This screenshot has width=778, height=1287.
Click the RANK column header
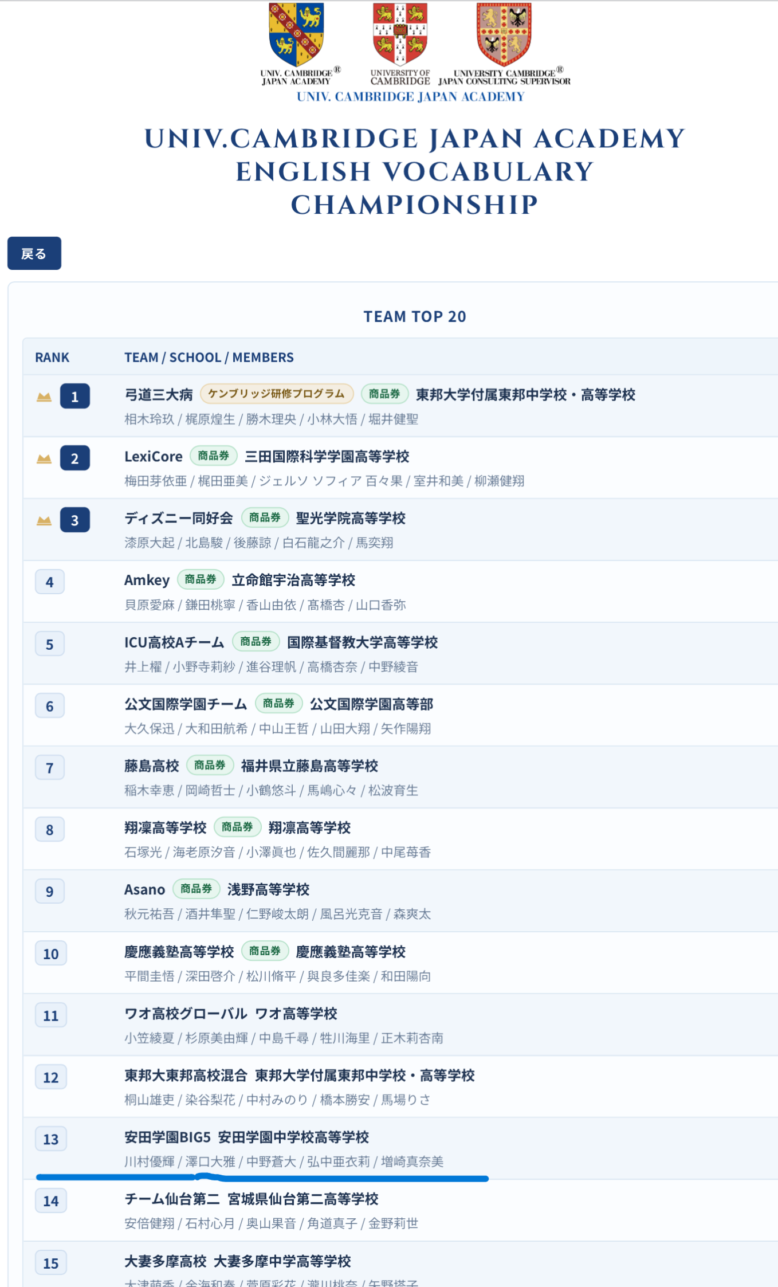[52, 358]
